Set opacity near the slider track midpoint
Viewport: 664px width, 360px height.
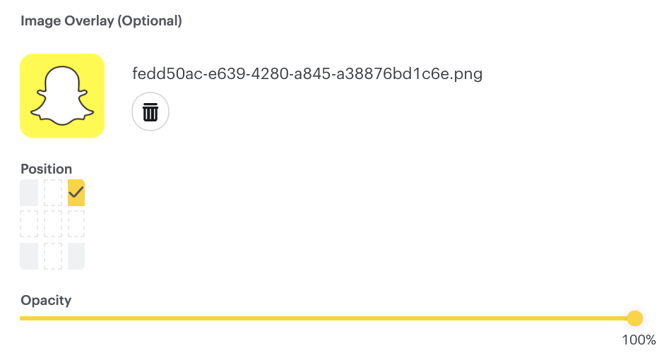point(327,318)
